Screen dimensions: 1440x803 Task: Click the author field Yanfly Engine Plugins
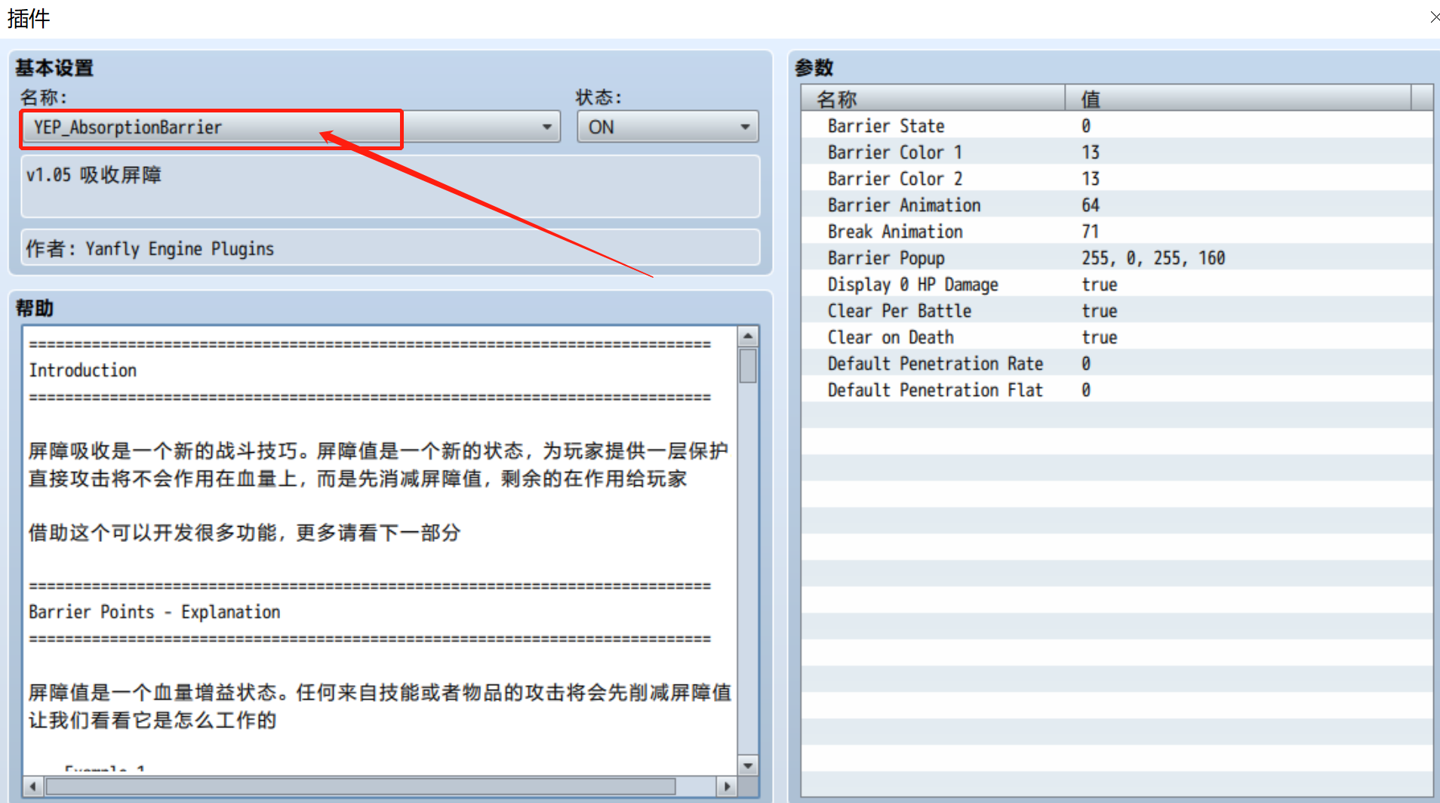[390, 248]
